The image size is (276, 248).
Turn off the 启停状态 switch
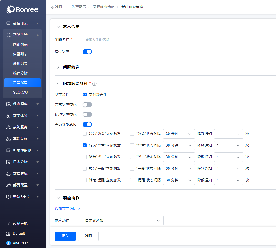87,52
